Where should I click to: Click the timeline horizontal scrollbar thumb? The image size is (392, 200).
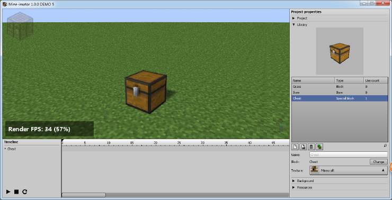click(x=84, y=195)
